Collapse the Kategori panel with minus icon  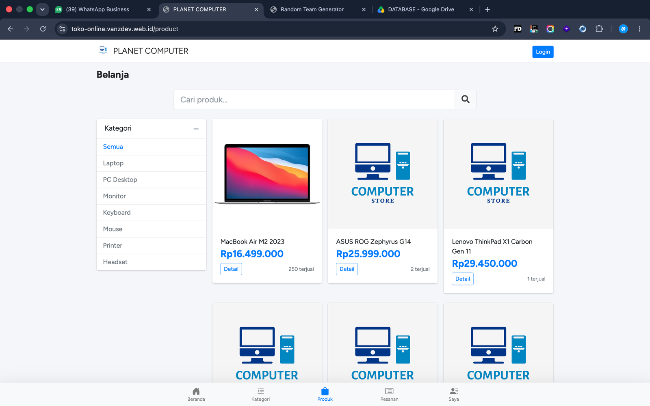pyautogui.click(x=196, y=129)
